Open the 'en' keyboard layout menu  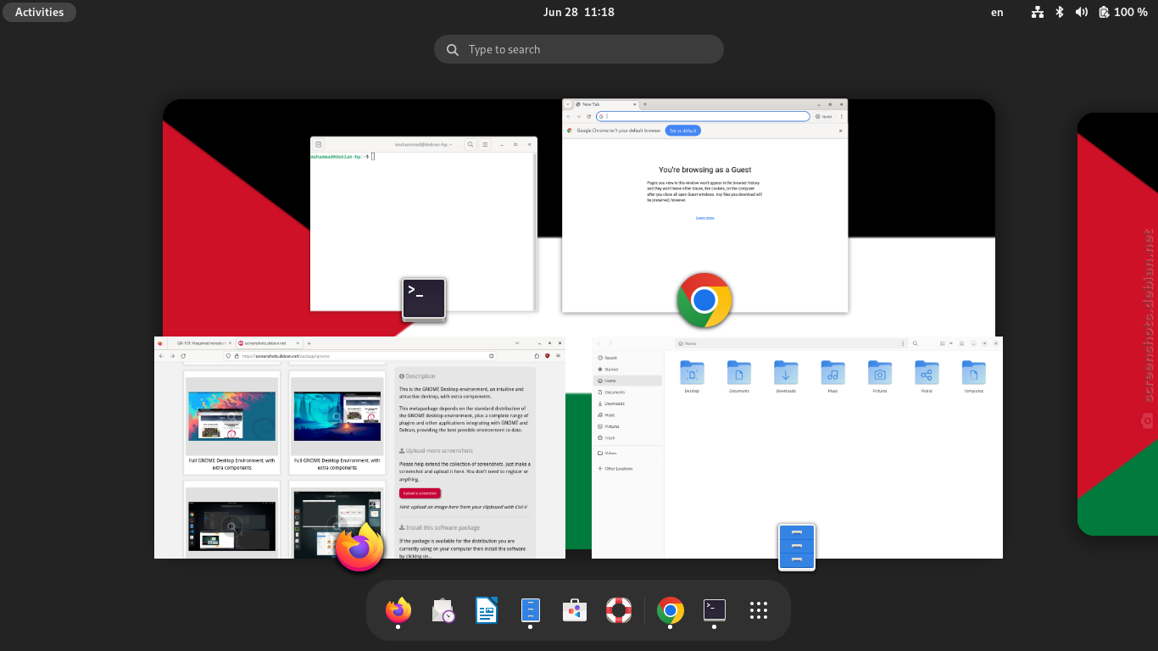pos(997,12)
